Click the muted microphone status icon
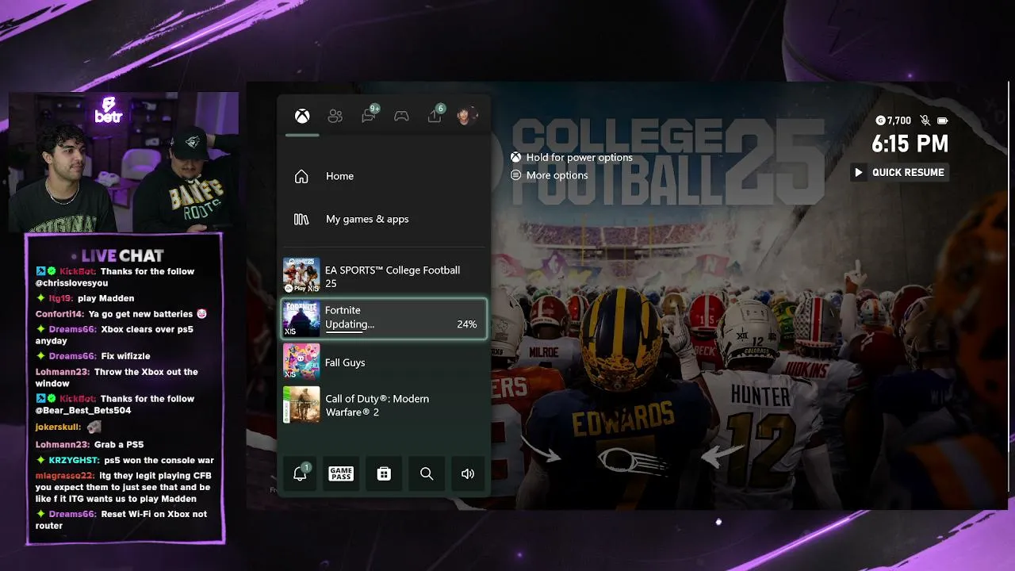This screenshot has width=1015, height=571. coord(925,121)
